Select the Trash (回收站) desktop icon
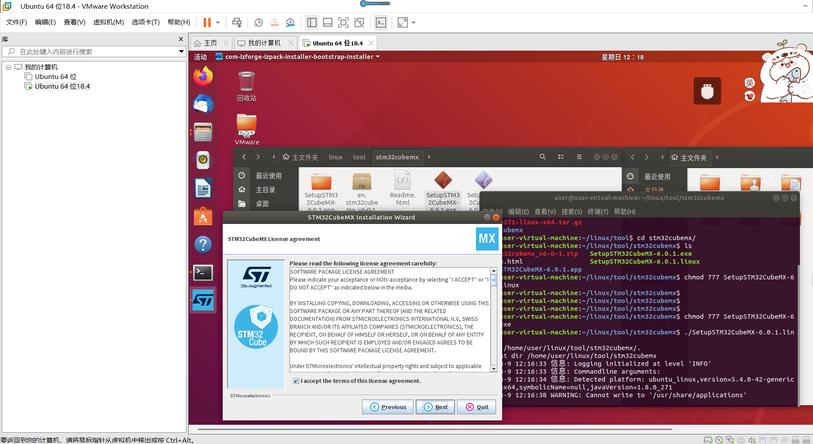Viewport: 813px width, 444px height. coord(247,86)
